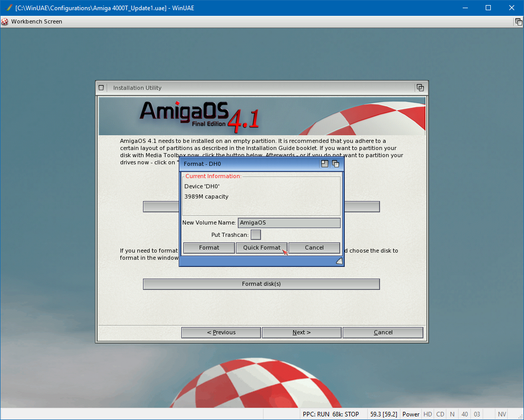
Task: Click the Workbench Screen depth gadget
Action: point(518,21)
